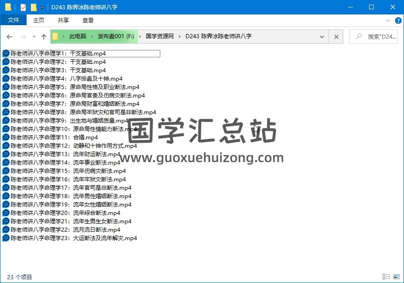
Task: Select video icon of 出生地与婚姻质量.mp4
Action: pos(6,120)
